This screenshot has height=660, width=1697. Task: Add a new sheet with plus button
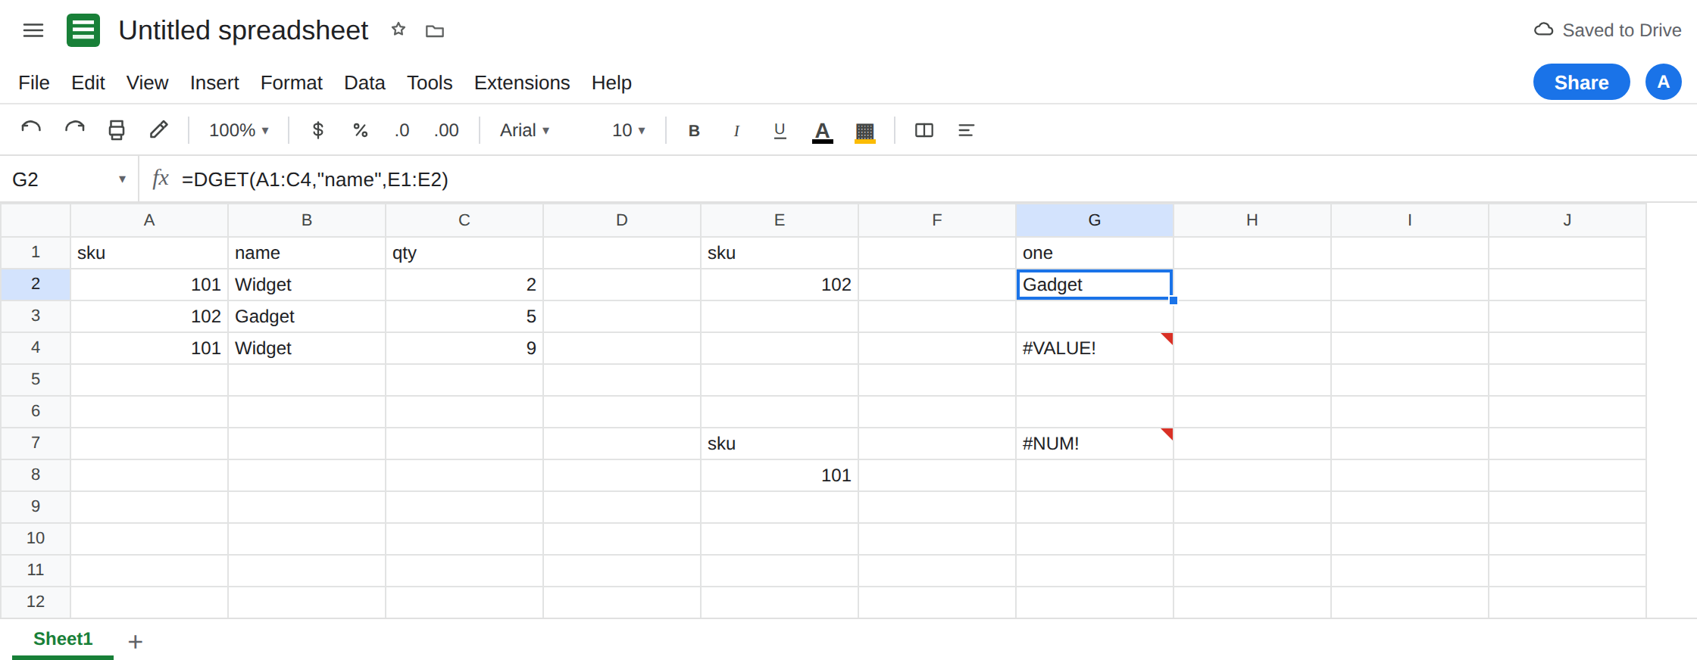pos(136,642)
